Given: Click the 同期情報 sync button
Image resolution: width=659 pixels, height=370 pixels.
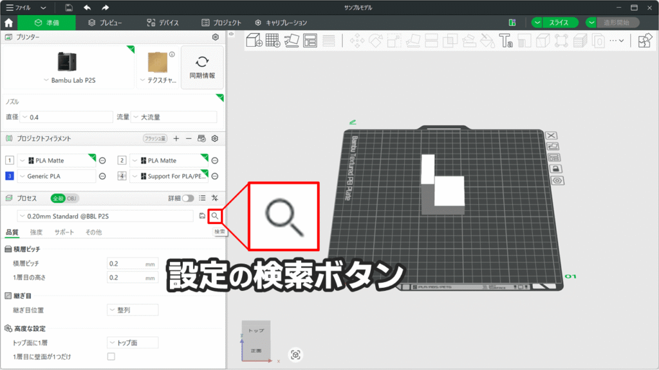Looking at the screenshot, I should coord(202,67).
